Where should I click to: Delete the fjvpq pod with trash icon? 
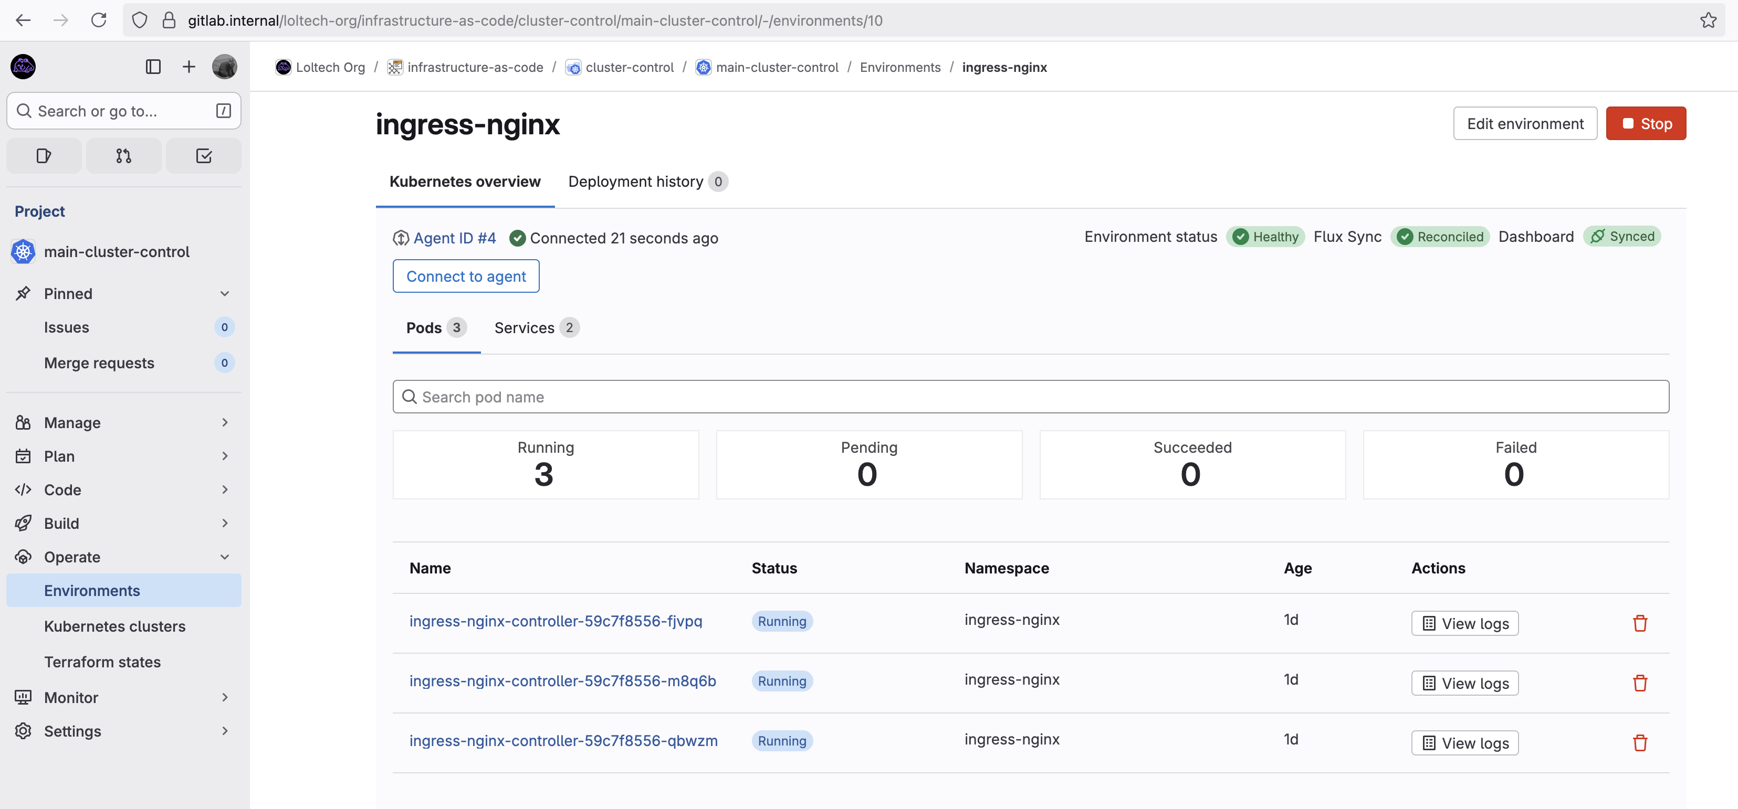1639,623
